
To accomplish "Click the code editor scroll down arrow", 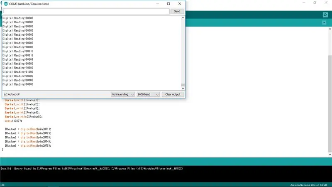I will click(x=330, y=154).
